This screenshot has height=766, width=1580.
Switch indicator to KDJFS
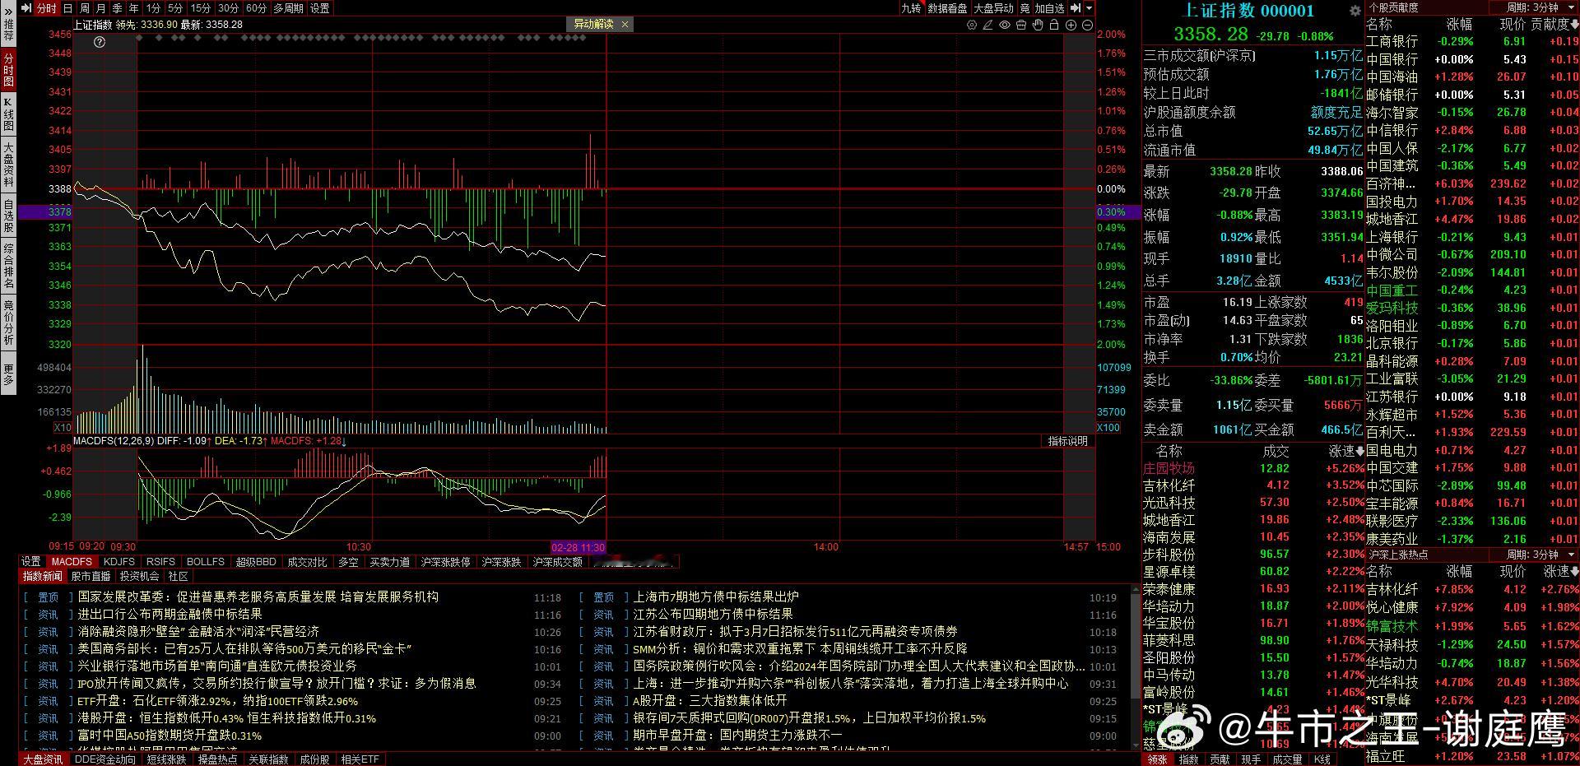pos(119,562)
